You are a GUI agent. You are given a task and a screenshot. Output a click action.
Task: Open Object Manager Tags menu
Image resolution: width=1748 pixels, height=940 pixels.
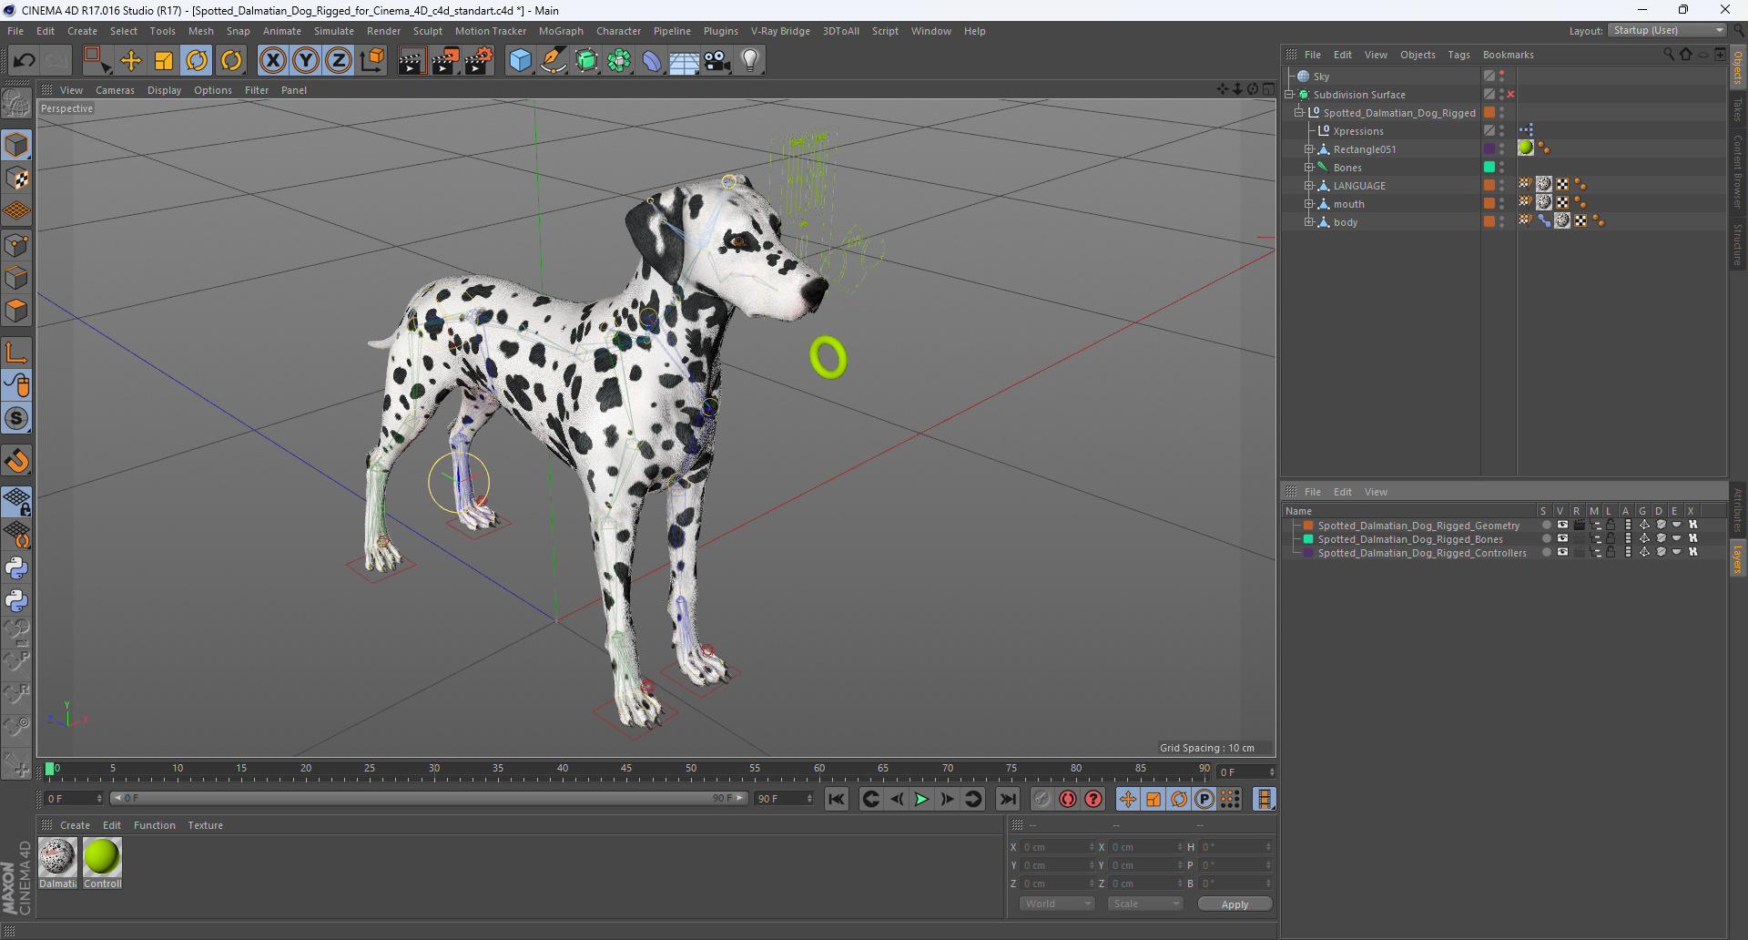[x=1458, y=55]
